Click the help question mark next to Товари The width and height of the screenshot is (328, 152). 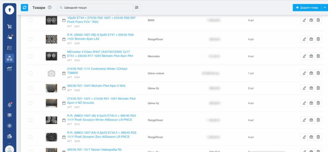click(50, 7)
